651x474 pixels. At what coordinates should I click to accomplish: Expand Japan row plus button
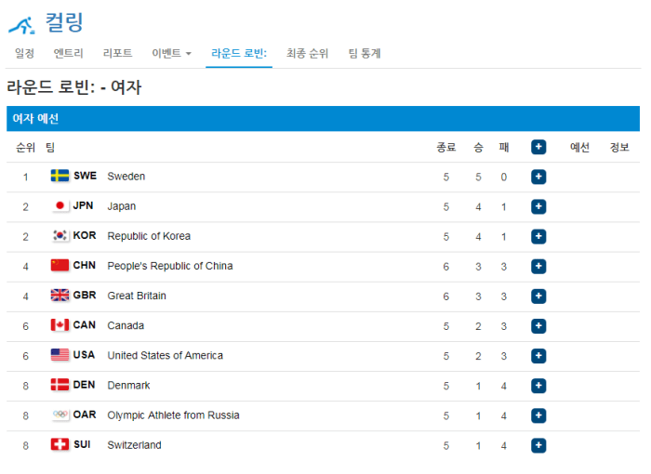(x=538, y=206)
